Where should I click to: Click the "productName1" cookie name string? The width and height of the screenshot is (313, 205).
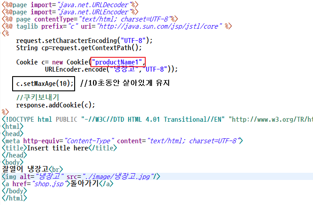[117, 62]
